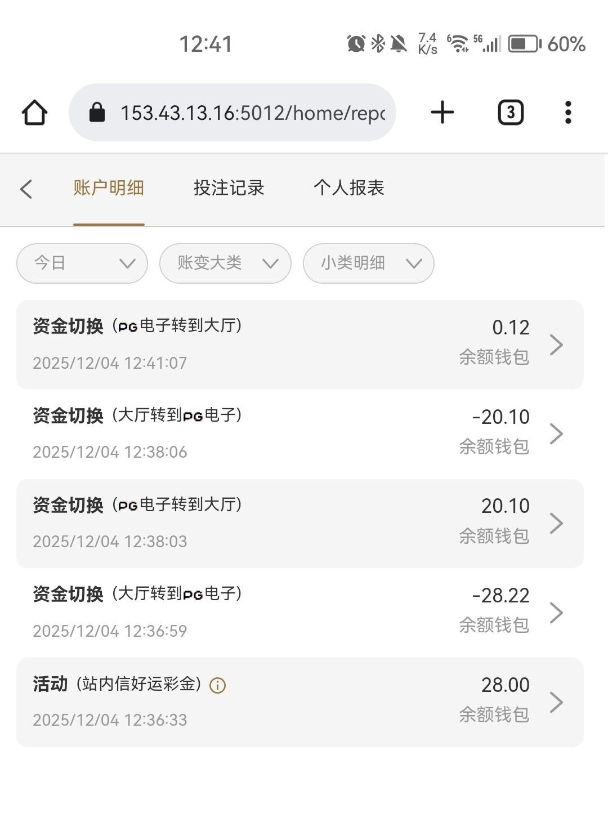Switch to the 投注记录 tab
Image resolution: width=608 pixels, height=831 pixels.
pyautogui.click(x=229, y=188)
